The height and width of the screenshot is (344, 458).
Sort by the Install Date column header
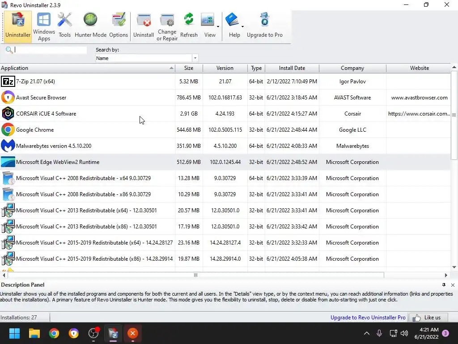click(292, 68)
